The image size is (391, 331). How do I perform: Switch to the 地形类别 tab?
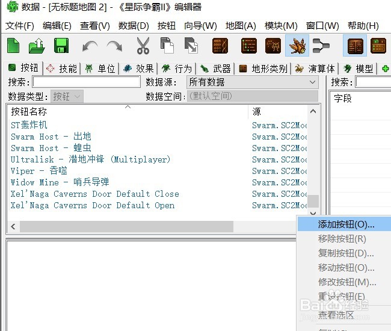(x=263, y=69)
